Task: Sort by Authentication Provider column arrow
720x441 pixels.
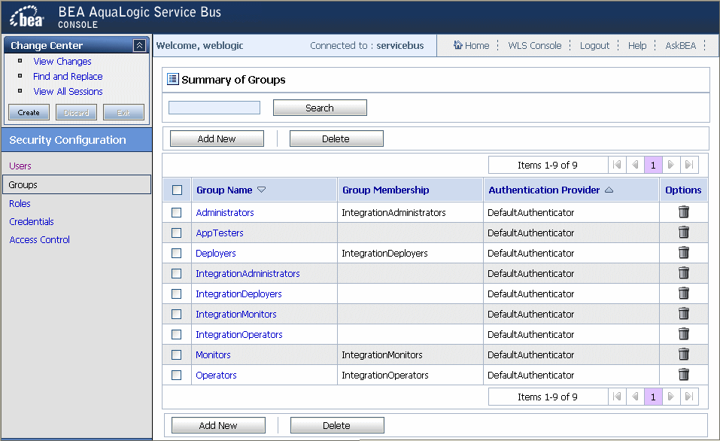Action: coord(609,190)
